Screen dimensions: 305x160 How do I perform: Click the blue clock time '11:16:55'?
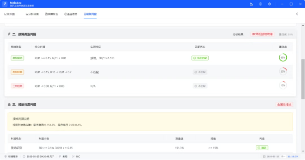[292, 156]
